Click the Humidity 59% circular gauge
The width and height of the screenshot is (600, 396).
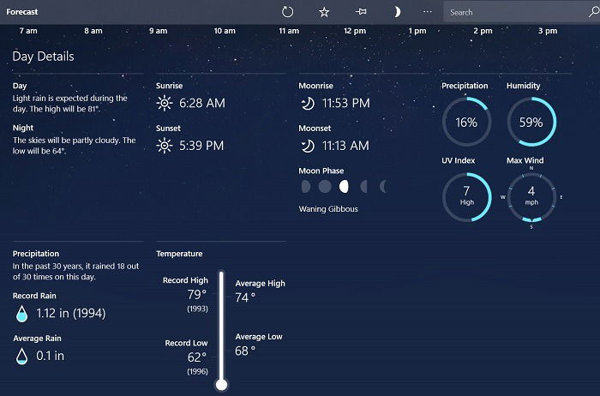pos(531,122)
